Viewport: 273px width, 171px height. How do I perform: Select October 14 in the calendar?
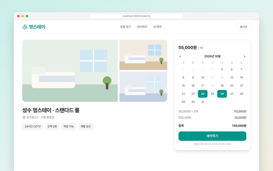coord(241,77)
